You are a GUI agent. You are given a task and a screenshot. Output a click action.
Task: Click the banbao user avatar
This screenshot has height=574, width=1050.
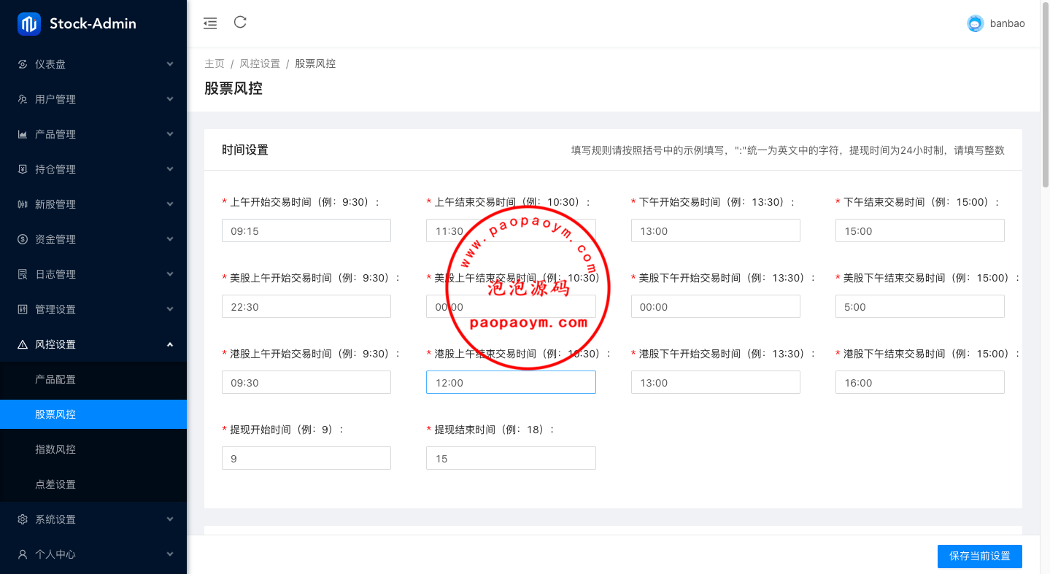(975, 23)
